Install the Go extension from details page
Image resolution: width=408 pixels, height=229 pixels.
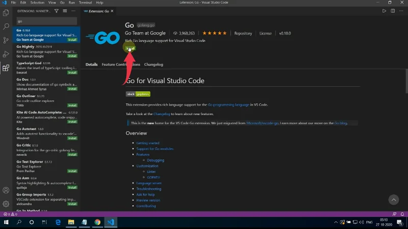(131, 49)
